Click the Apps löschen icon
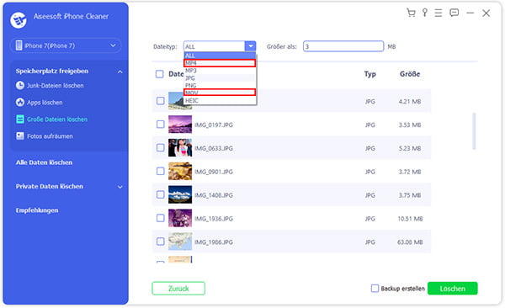Viewport: 505px width, 308px height. click(20, 102)
